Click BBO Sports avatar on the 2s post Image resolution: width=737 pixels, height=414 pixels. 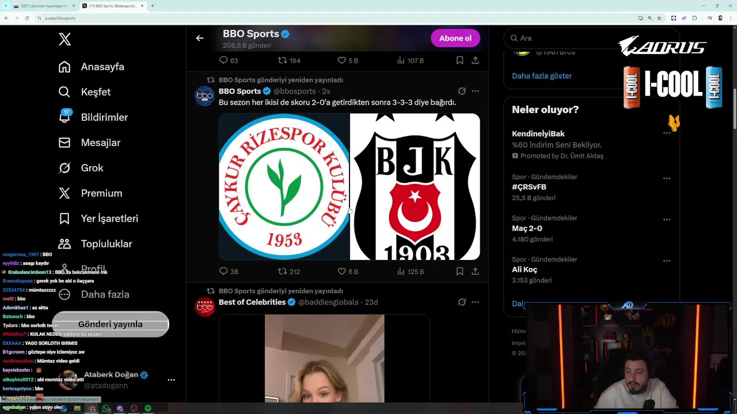coord(205,96)
